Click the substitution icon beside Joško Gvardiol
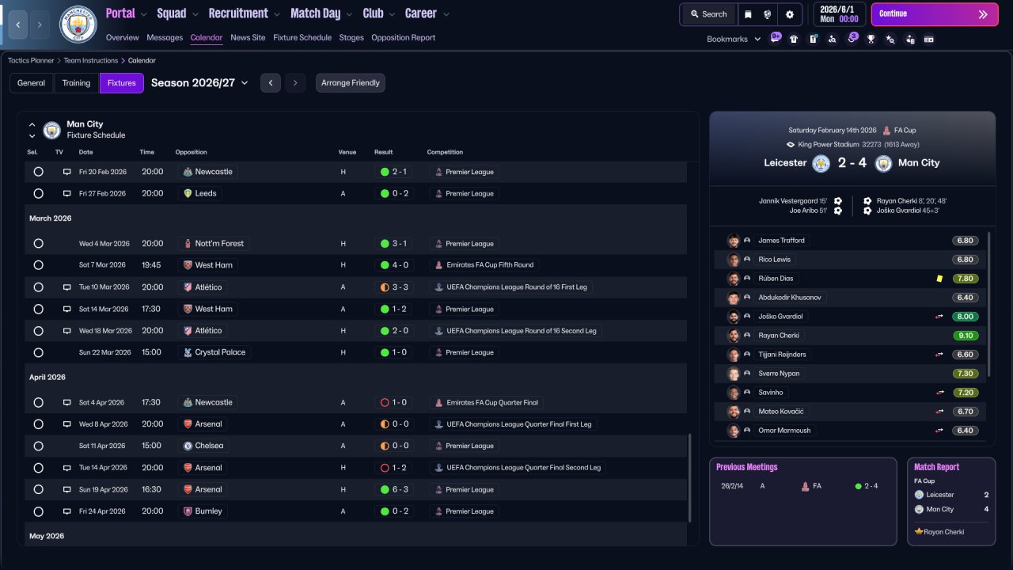This screenshot has width=1013, height=570. coord(941,317)
